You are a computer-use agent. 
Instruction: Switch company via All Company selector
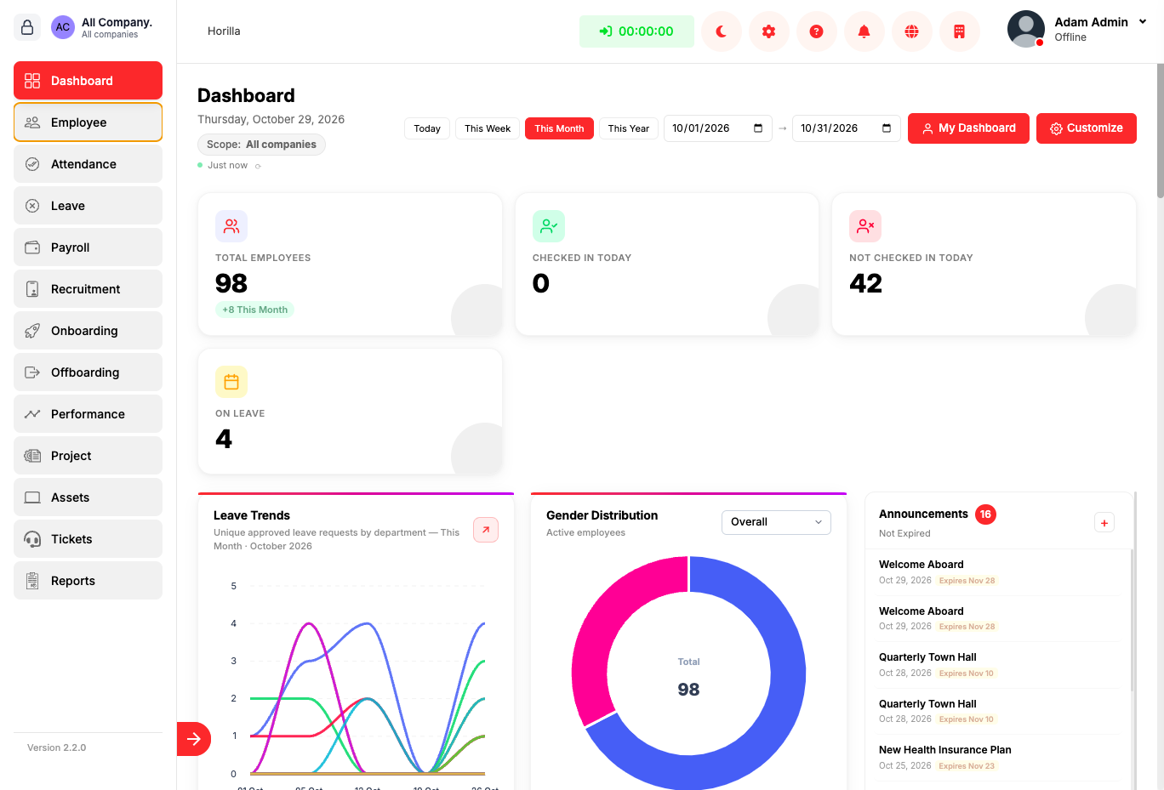102,27
